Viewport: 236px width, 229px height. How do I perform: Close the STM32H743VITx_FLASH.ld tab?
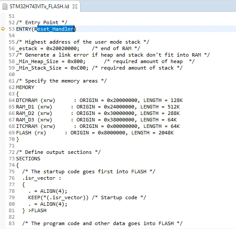(x=75, y=6)
